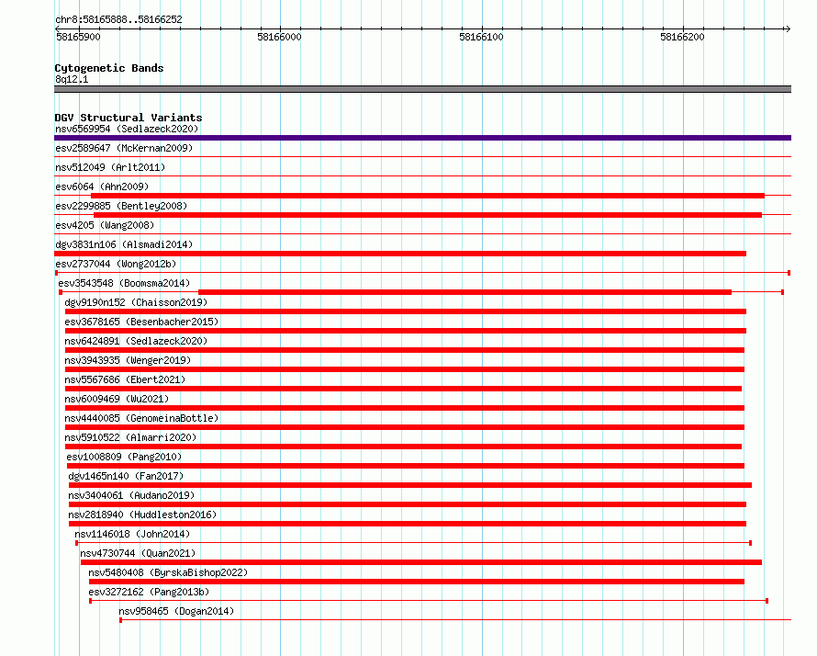This screenshot has height=656, width=817.
Task: Open variant nsv512049 (Arlt2011)
Action: coord(110,167)
